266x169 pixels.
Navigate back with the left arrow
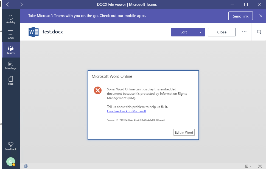point(7,4)
